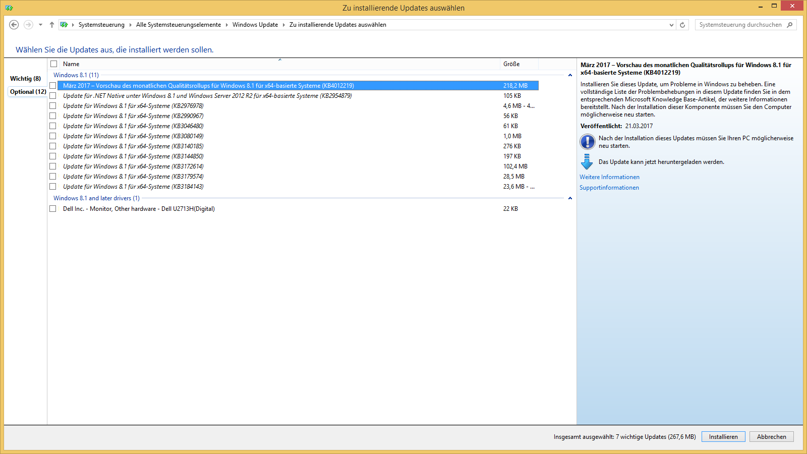Click the Back navigation arrow
Viewport: 807px width, 454px height.
(x=14, y=25)
